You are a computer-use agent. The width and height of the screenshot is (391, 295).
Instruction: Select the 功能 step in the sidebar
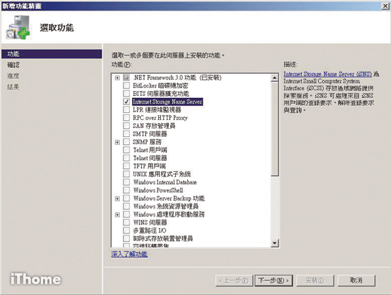pos(13,54)
